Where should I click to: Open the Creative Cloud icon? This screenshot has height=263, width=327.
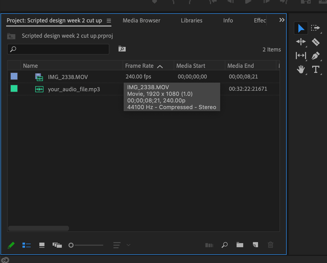(5, 260)
